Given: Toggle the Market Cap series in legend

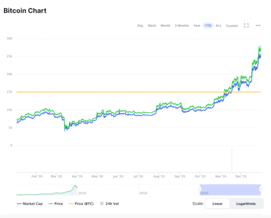Looking at the screenshot, I should pyautogui.click(x=30, y=204).
